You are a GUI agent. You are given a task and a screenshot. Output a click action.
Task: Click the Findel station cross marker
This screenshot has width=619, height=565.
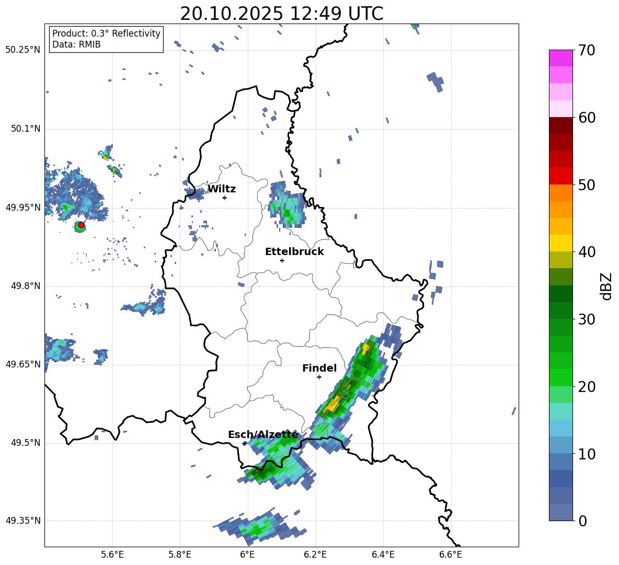pos(319,377)
